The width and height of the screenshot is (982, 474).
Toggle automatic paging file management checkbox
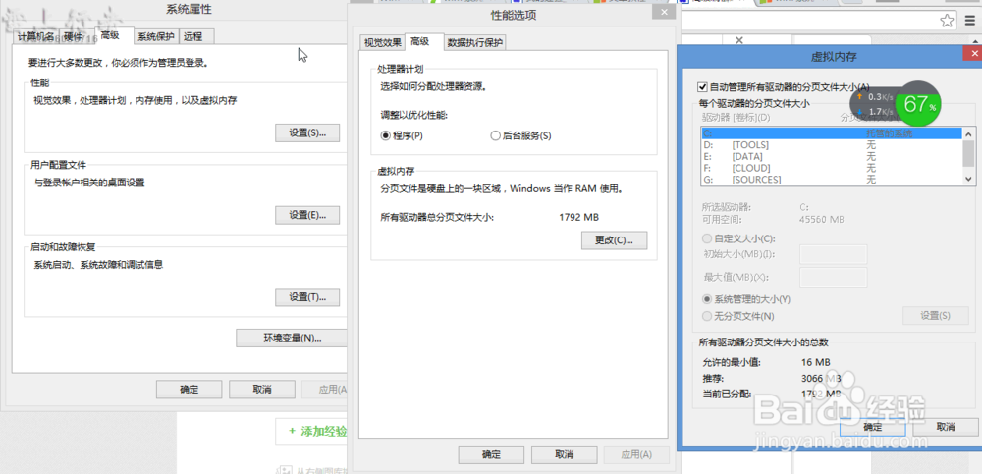pyautogui.click(x=702, y=86)
